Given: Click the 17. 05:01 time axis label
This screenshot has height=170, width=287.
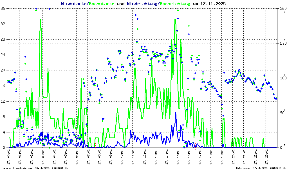Looking at the screenshot, I should (x=66, y=157).
